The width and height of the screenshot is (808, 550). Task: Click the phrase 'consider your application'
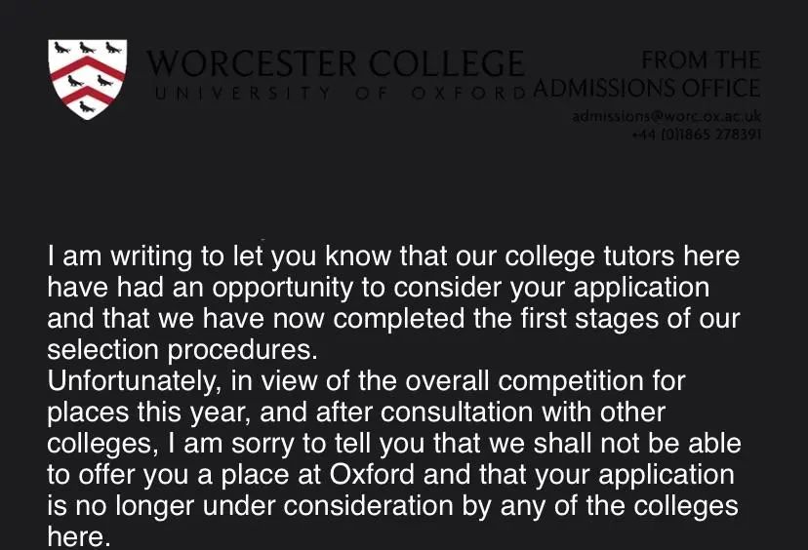click(551, 288)
